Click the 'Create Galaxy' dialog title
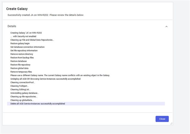 pos(17,9)
